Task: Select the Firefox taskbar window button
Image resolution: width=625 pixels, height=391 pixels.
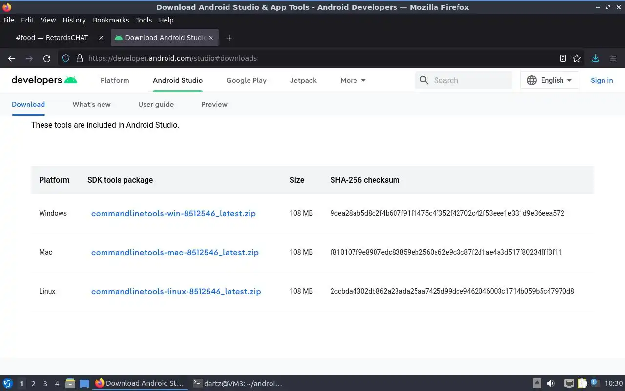Action: point(140,383)
